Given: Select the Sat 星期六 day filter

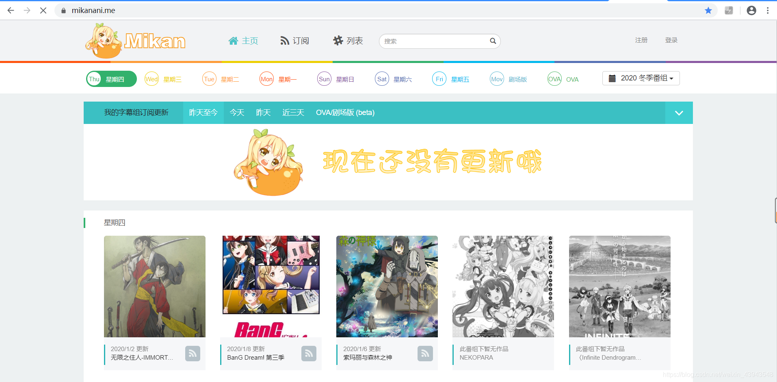Looking at the screenshot, I should (393, 79).
